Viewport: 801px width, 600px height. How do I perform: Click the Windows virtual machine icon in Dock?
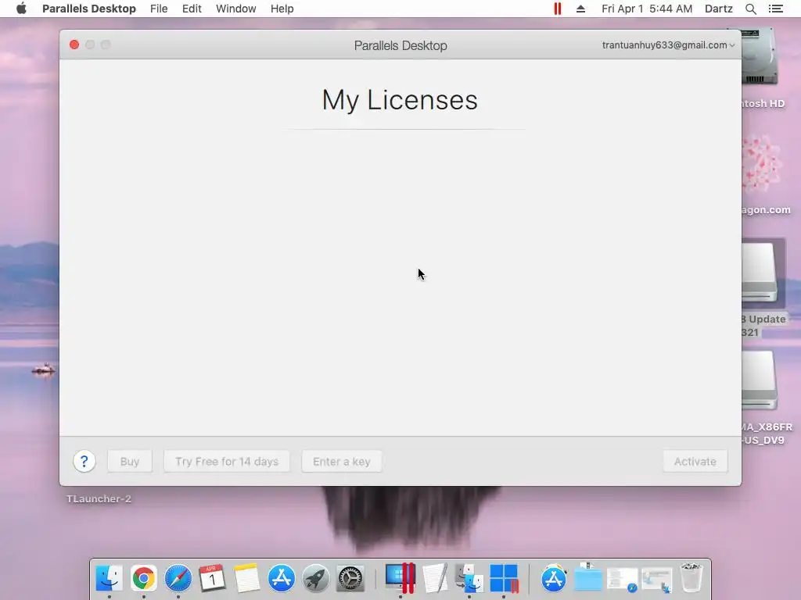pos(505,578)
